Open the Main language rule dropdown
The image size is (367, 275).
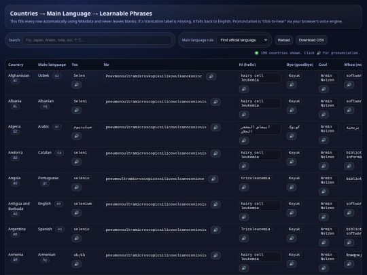(242, 40)
